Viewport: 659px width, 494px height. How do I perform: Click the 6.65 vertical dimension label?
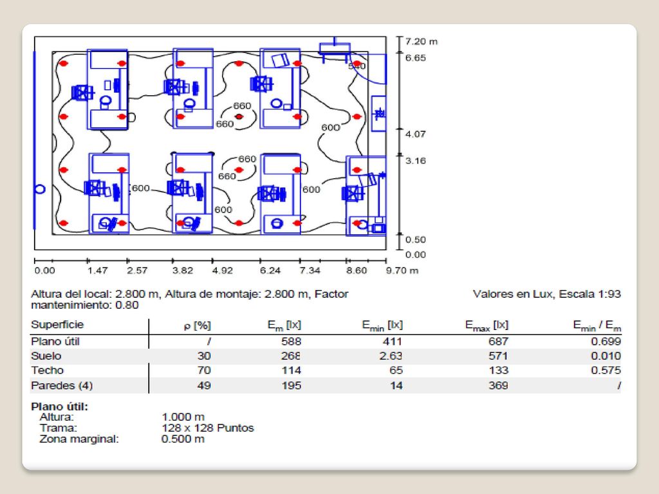coord(415,58)
